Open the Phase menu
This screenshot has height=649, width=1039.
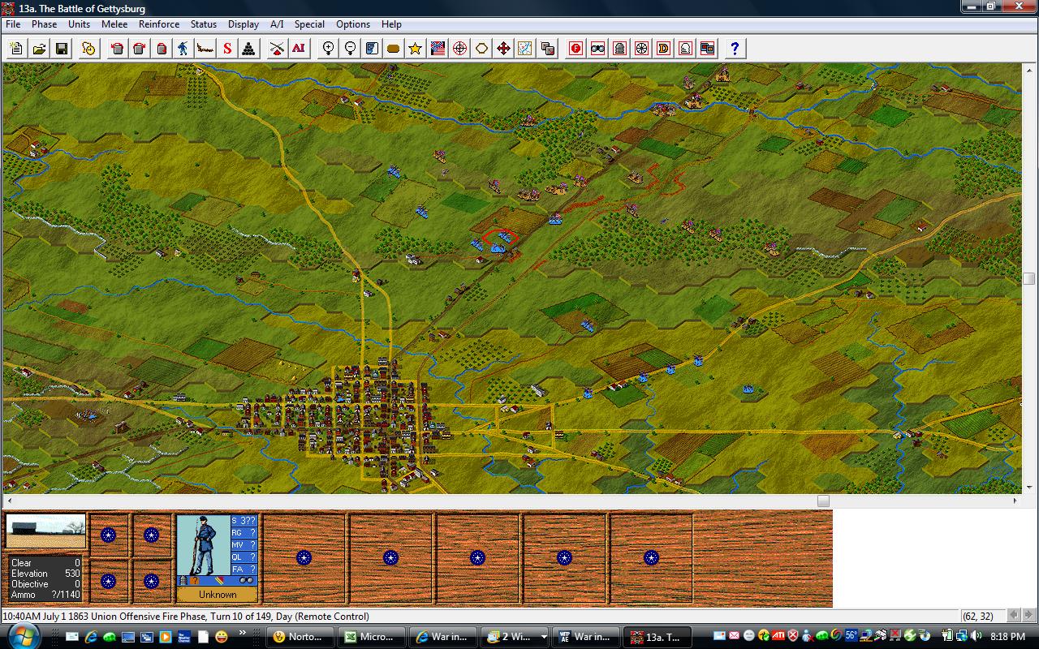click(45, 24)
